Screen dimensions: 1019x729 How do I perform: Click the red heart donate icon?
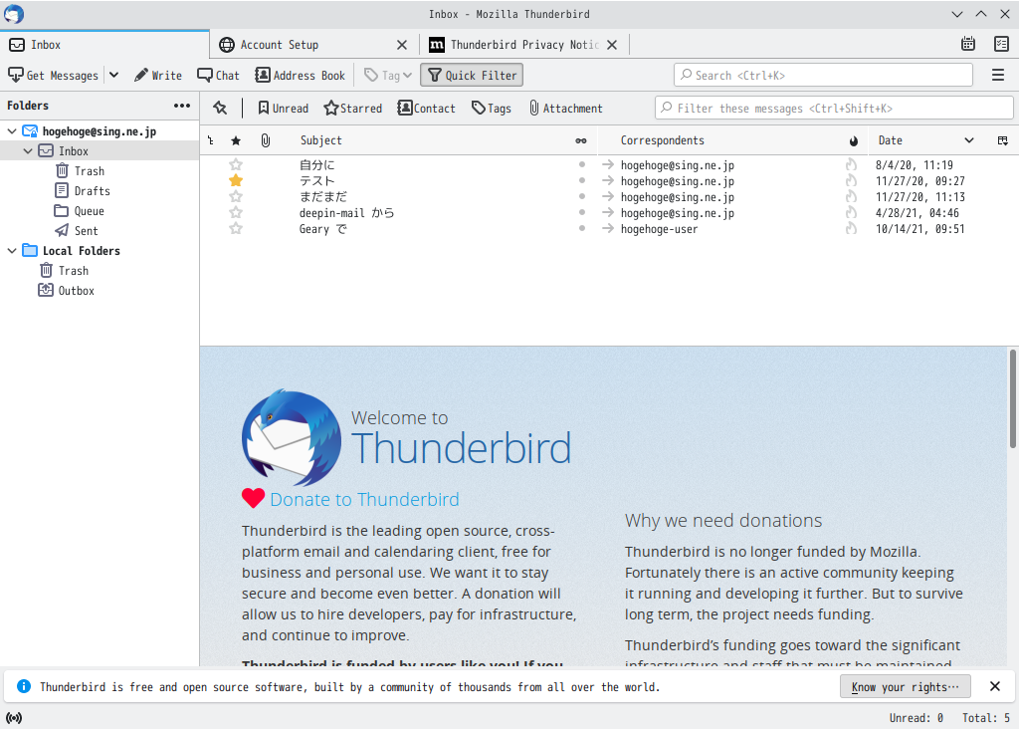(x=253, y=498)
